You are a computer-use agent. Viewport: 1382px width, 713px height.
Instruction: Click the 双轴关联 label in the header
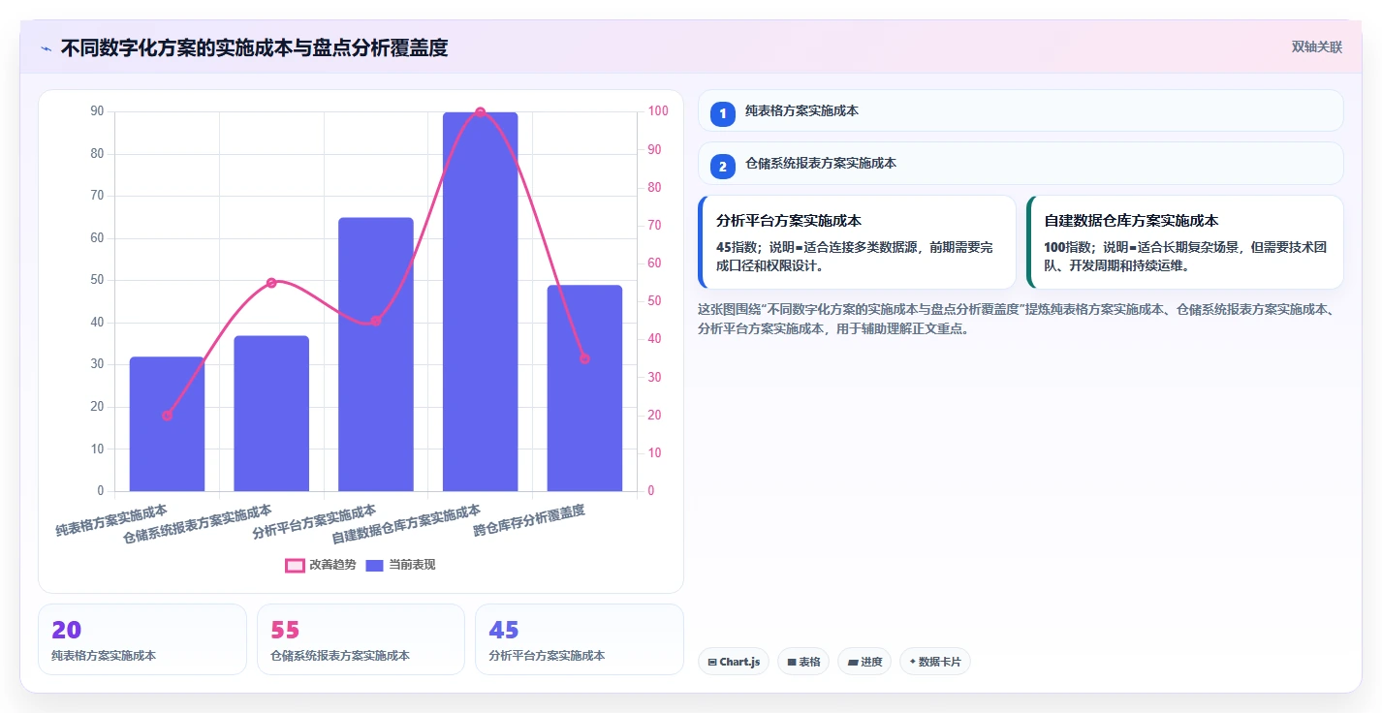(1316, 46)
